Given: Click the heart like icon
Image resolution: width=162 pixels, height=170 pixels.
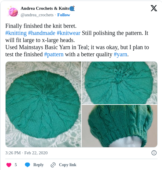Looking at the screenshot, I should [x=9, y=165].
